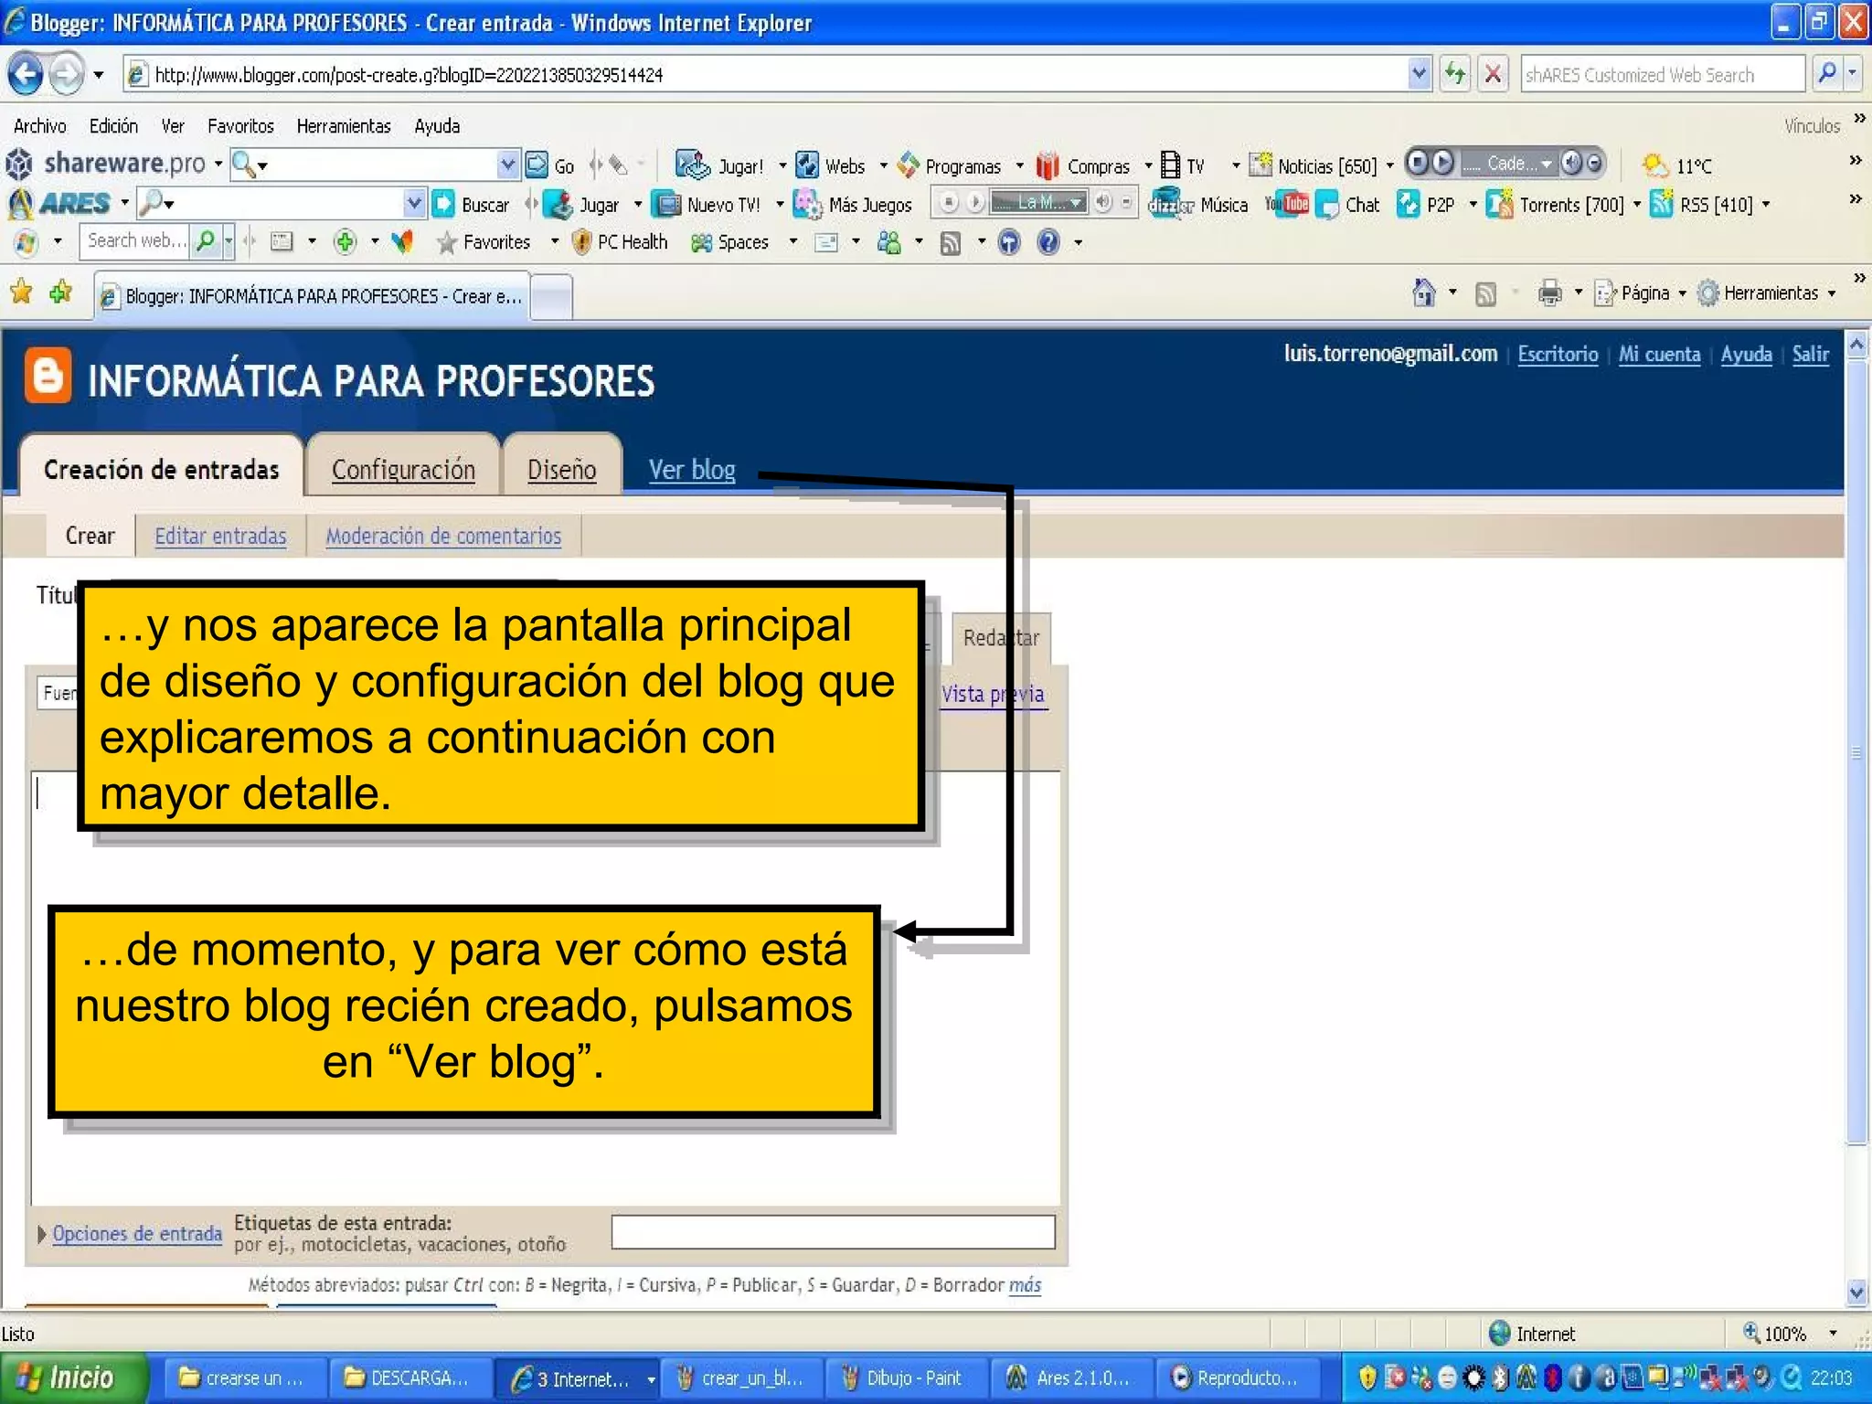The width and height of the screenshot is (1872, 1404).
Task: Click the shareware.pro logo
Action: (106, 164)
